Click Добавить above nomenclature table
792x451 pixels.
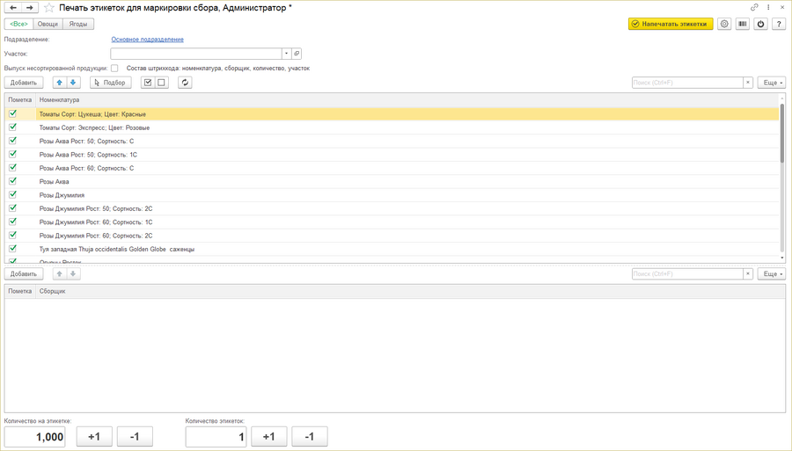pos(24,83)
